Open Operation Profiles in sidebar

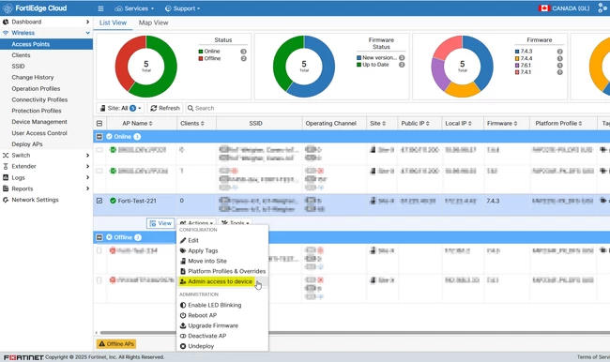tap(36, 88)
